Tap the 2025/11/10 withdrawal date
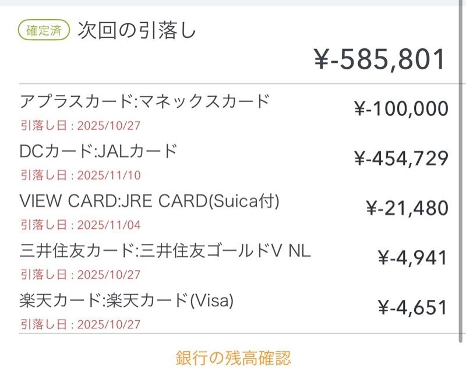Viewport: 466px width, 368px height. (x=81, y=175)
